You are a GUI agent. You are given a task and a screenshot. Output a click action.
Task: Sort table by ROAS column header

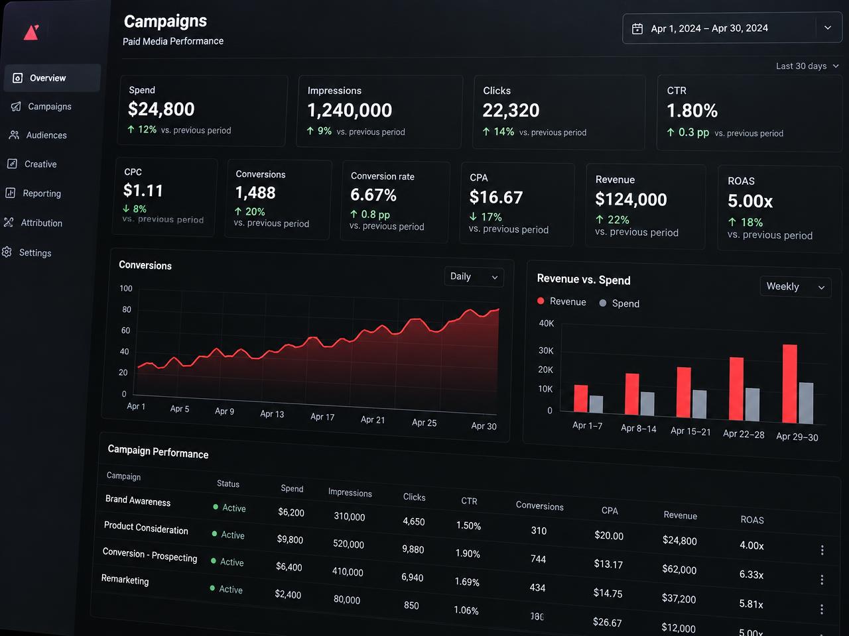click(x=752, y=520)
